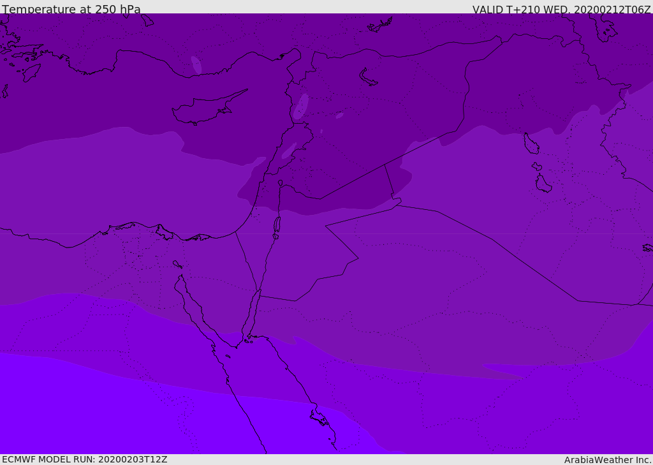Click the 'ECMWF MODEL RUN: 20200203T12Z' footer text

(x=85, y=459)
